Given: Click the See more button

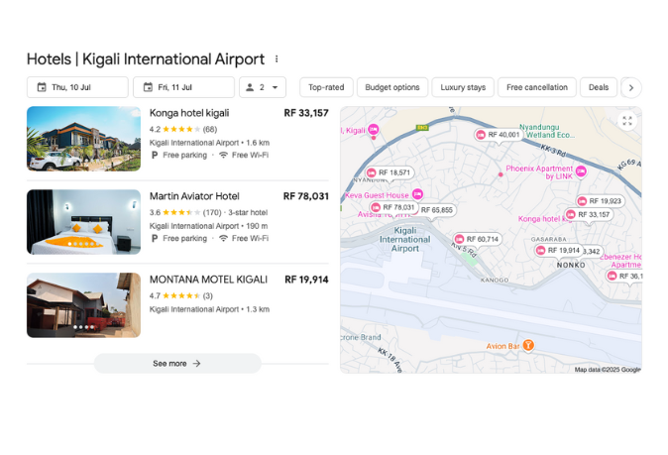Looking at the screenshot, I should (177, 364).
